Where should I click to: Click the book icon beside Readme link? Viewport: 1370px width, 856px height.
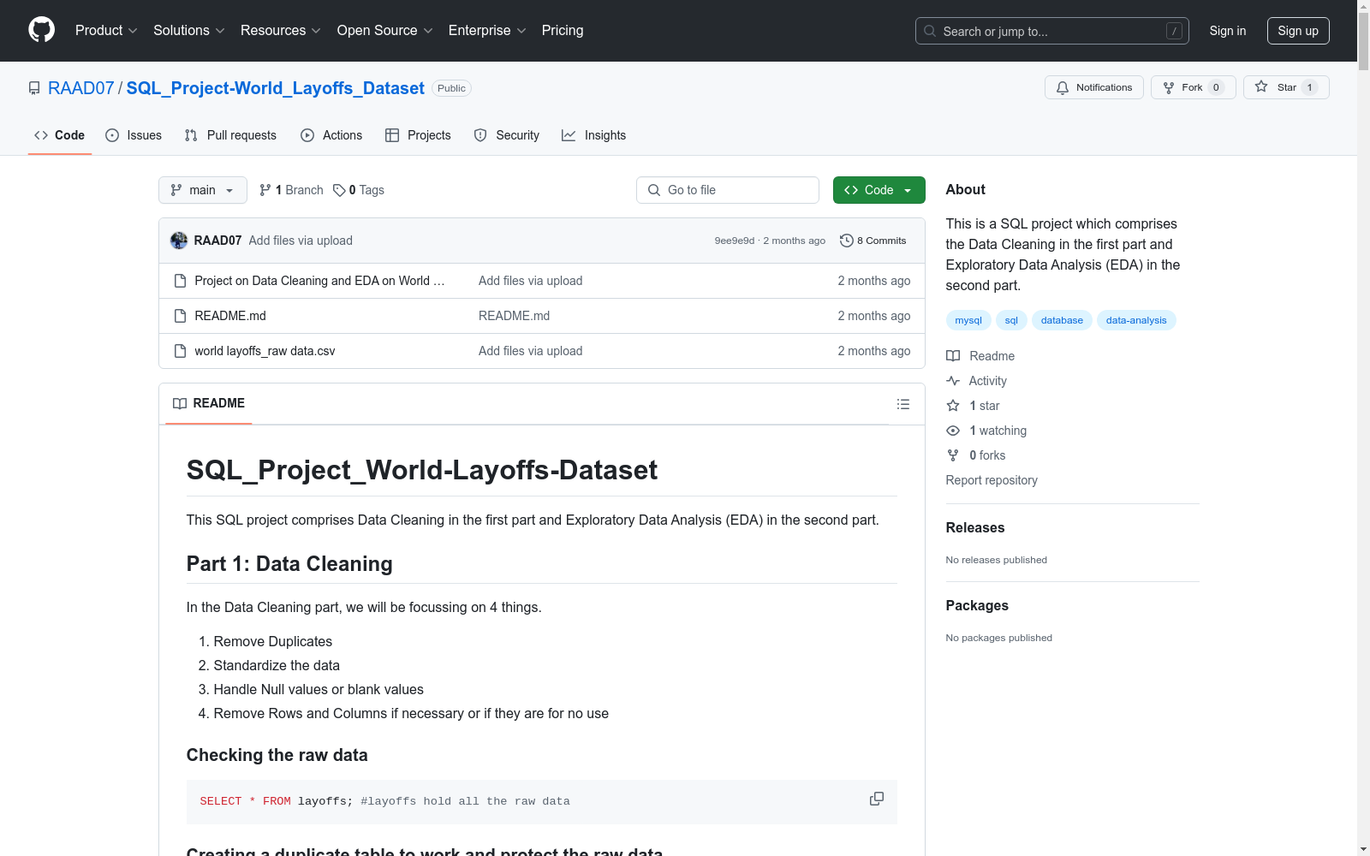click(x=953, y=356)
